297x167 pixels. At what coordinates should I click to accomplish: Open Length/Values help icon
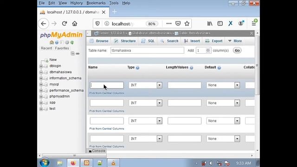192,68
